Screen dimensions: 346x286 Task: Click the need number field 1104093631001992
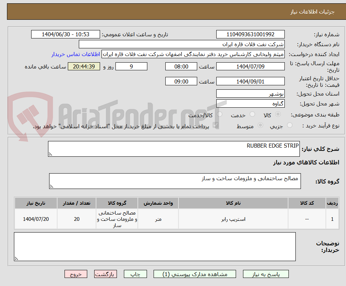250,34
